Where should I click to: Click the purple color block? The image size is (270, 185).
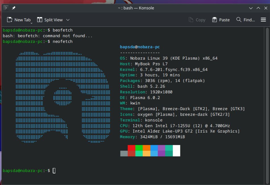pos(162,148)
